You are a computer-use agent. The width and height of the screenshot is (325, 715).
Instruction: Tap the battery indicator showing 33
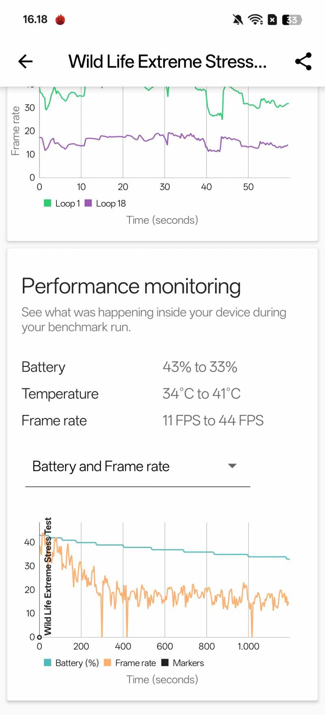[292, 19]
